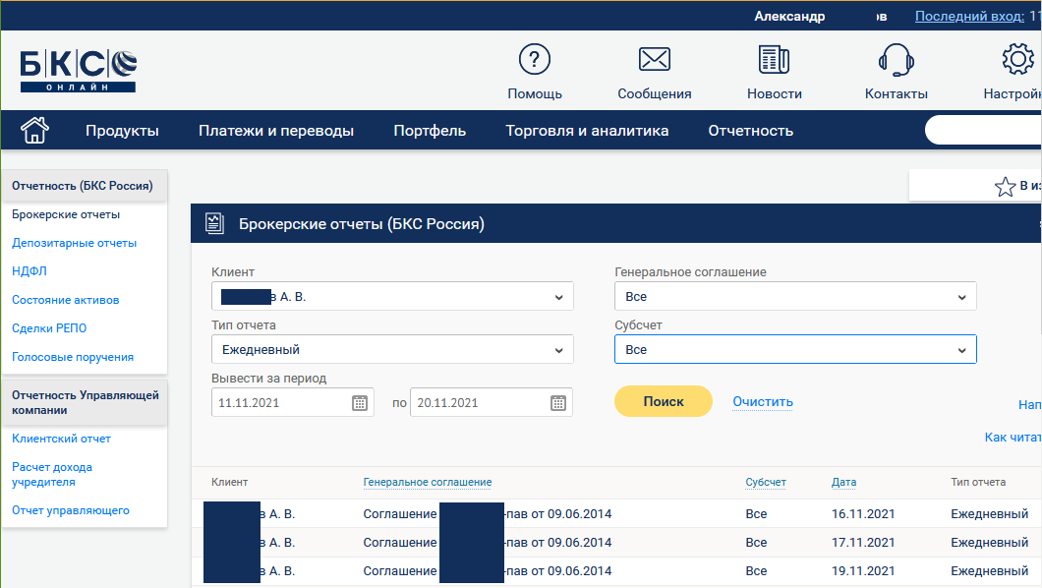Open the News newspaper icon
The width and height of the screenshot is (1042, 588).
[774, 61]
